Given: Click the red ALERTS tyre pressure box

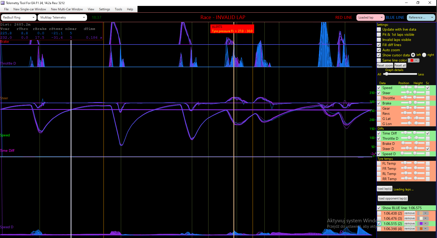Looking at the screenshot, I should pos(232,29).
